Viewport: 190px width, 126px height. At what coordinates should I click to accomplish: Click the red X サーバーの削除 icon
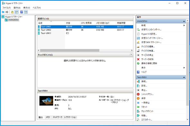[138, 59]
